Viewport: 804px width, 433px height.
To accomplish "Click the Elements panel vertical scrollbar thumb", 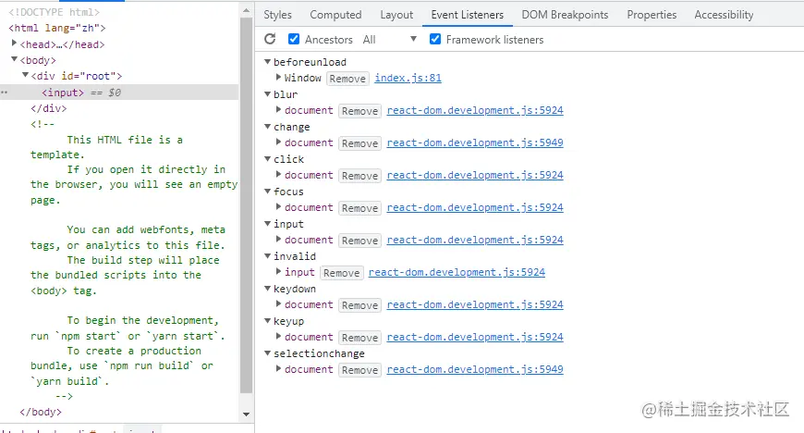I will coord(246,205).
